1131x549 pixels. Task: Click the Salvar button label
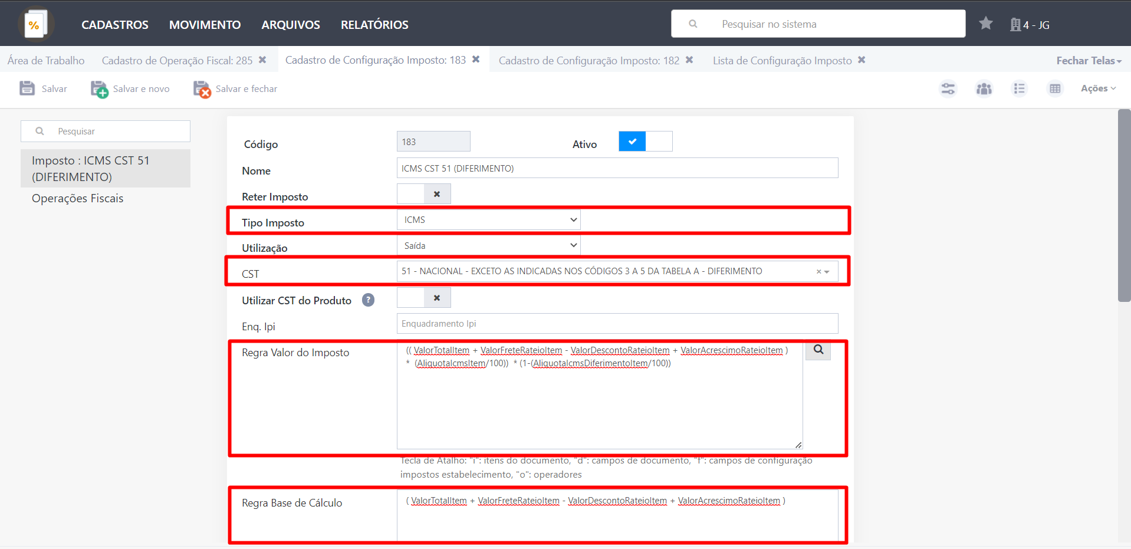pos(54,89)
